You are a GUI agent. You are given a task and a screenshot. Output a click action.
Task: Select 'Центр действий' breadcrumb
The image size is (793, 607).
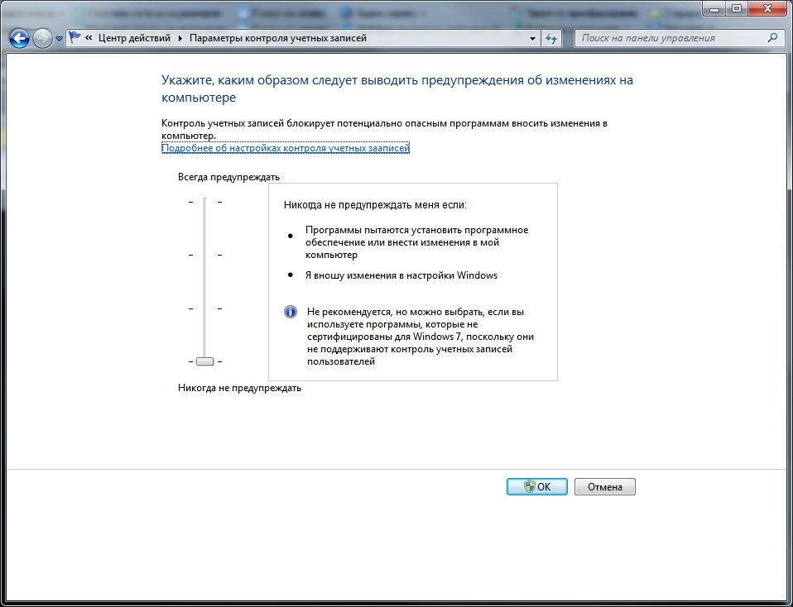pyautogui.click(x=134, y=38)
